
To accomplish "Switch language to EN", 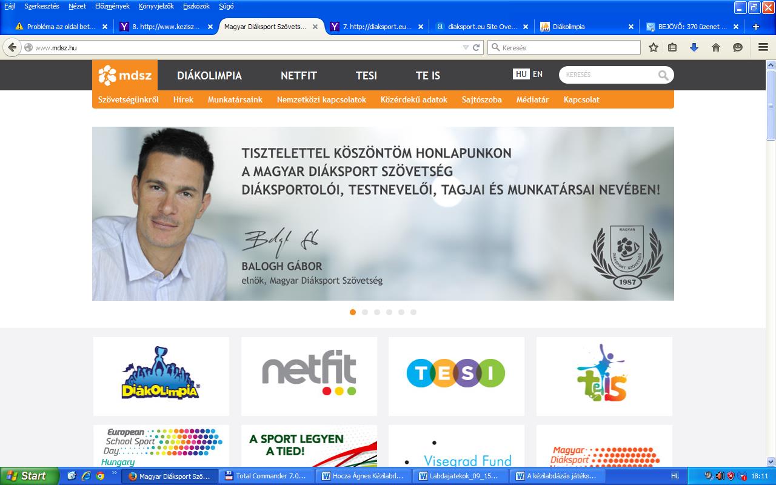I will click(x=538, y=74).
